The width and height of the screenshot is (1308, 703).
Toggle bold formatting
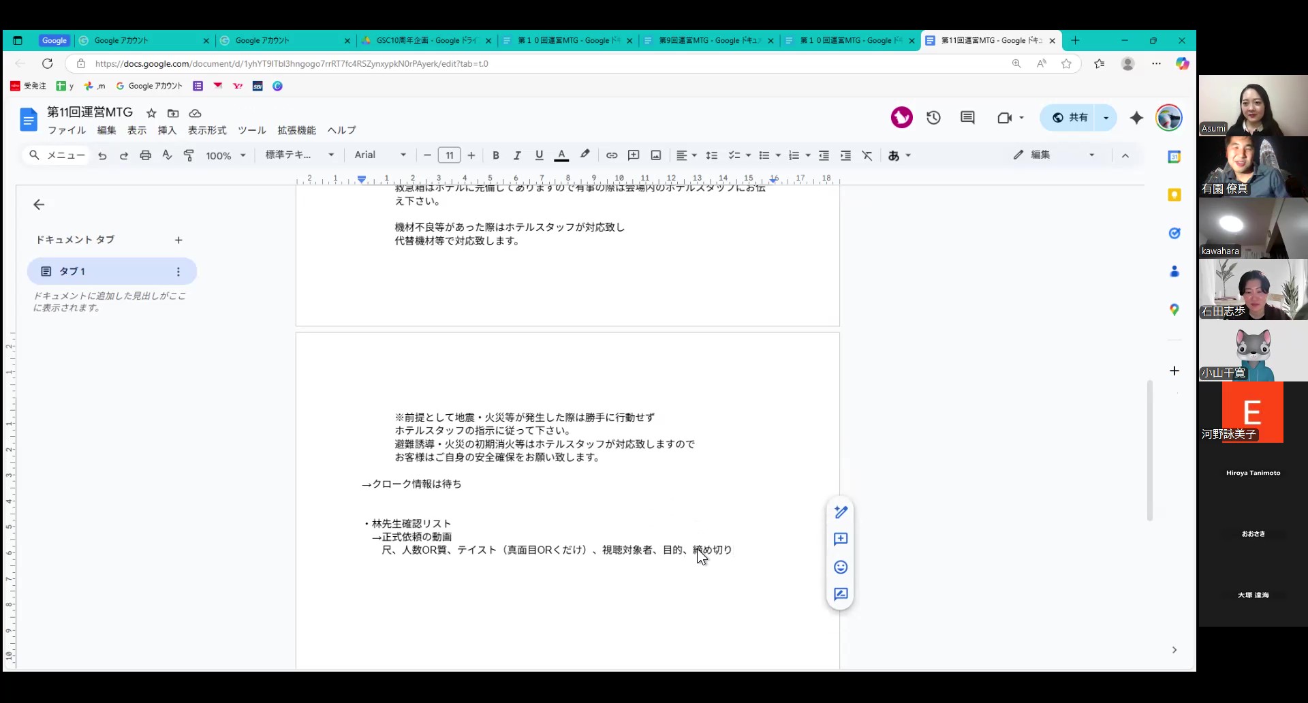(496, 155)
